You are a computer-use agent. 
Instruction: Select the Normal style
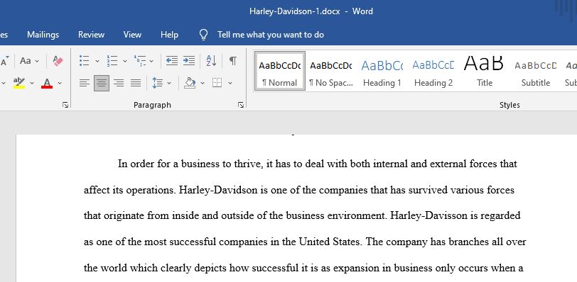point(280,71)
